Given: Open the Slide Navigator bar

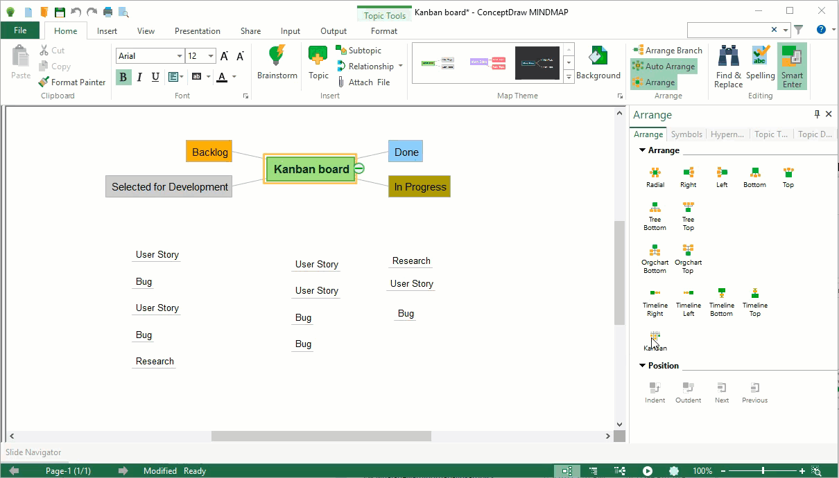Looking at the screenshot, I should click(x=33, y=452).
